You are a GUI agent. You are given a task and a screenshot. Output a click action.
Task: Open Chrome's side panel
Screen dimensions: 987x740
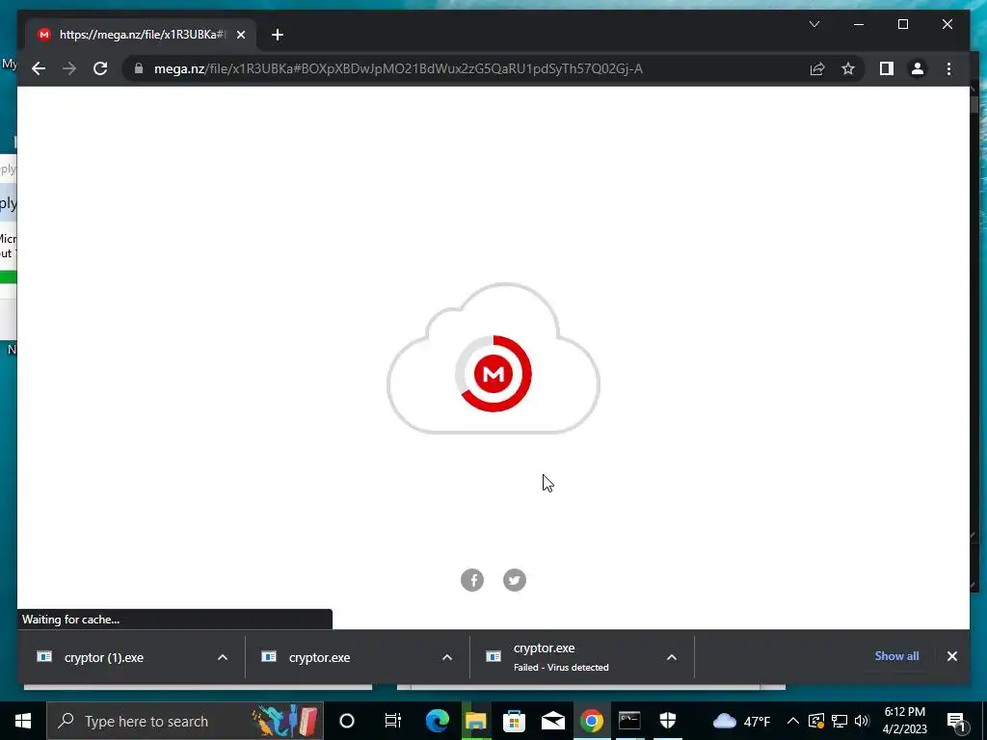[x=887, y=68]
